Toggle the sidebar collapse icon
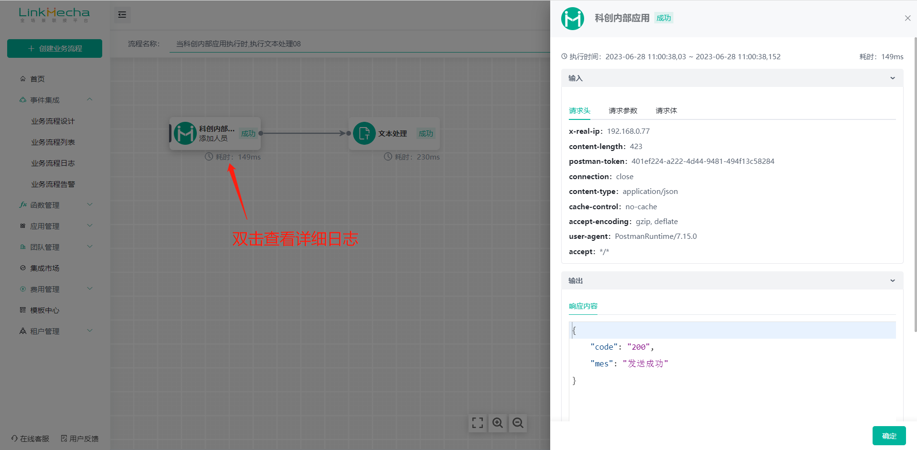 coord(122,15)
